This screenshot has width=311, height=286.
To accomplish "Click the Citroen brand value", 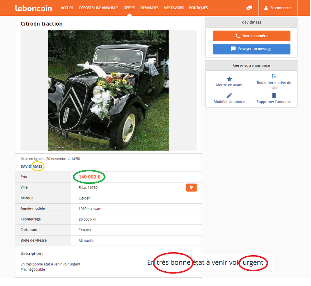I will pos(84,198).
